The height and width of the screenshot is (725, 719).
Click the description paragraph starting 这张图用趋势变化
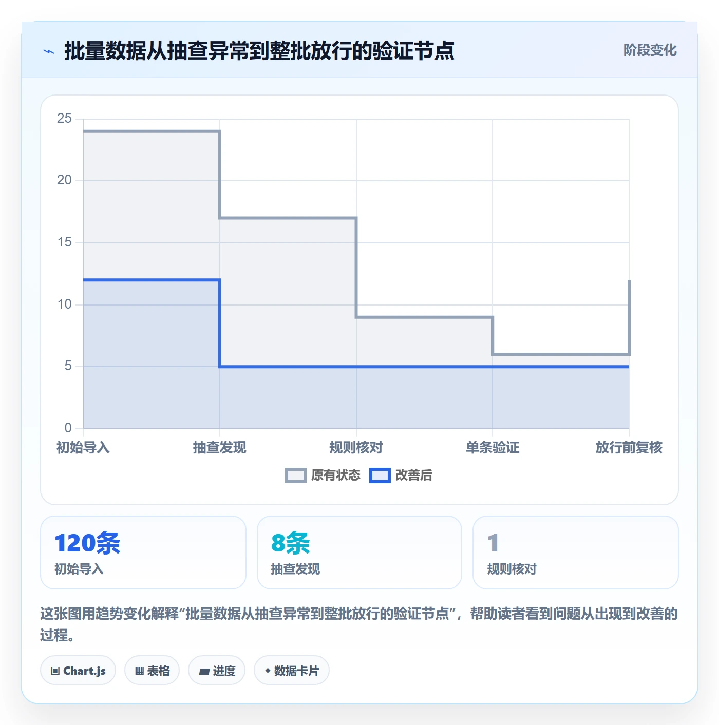[359, 624]
